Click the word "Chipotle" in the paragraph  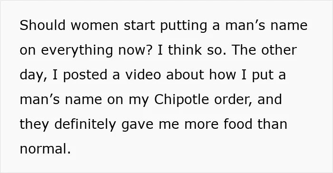[x=182, y=100]
